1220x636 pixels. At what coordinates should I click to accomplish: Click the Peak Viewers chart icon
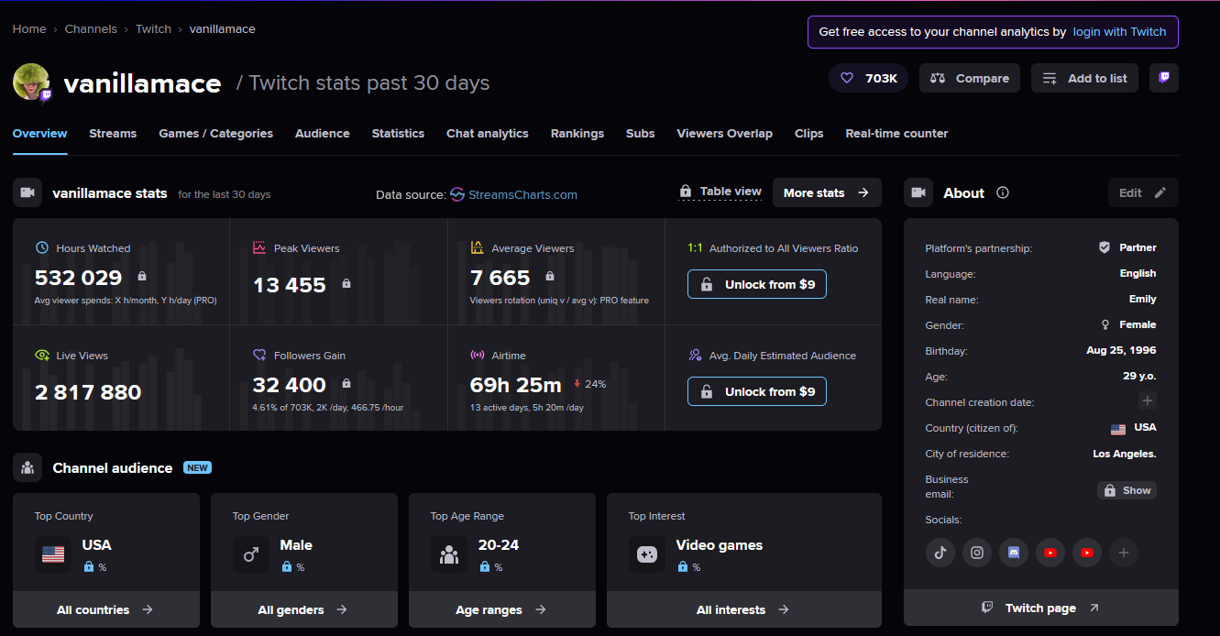click(259, 247)
